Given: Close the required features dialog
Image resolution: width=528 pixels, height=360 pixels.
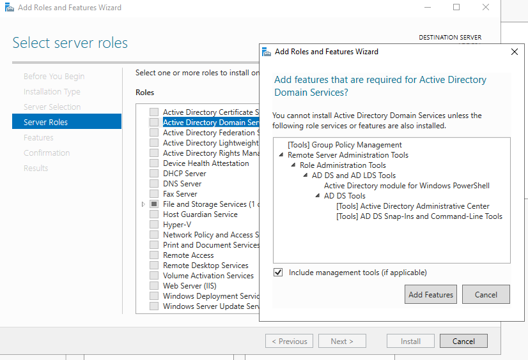Looking at the screenshot, I should [x=514, y=52].
